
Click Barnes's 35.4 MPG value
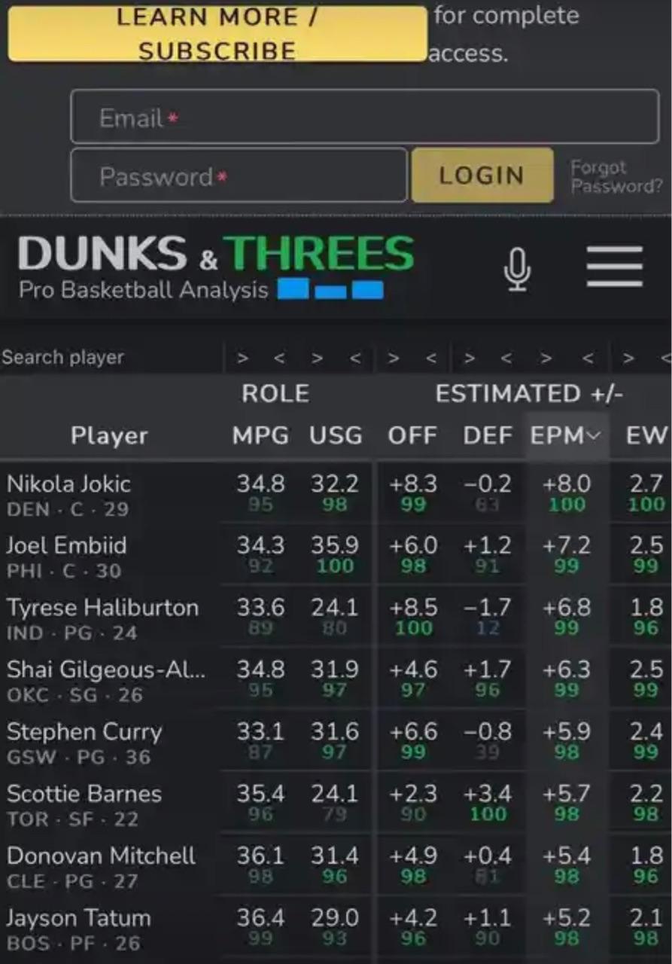click(x=260, y=793)
